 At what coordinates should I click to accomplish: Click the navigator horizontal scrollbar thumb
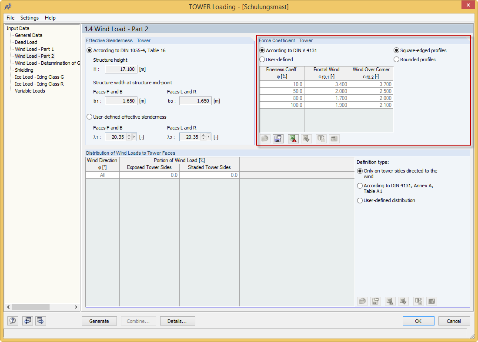[x=30, y=307]
